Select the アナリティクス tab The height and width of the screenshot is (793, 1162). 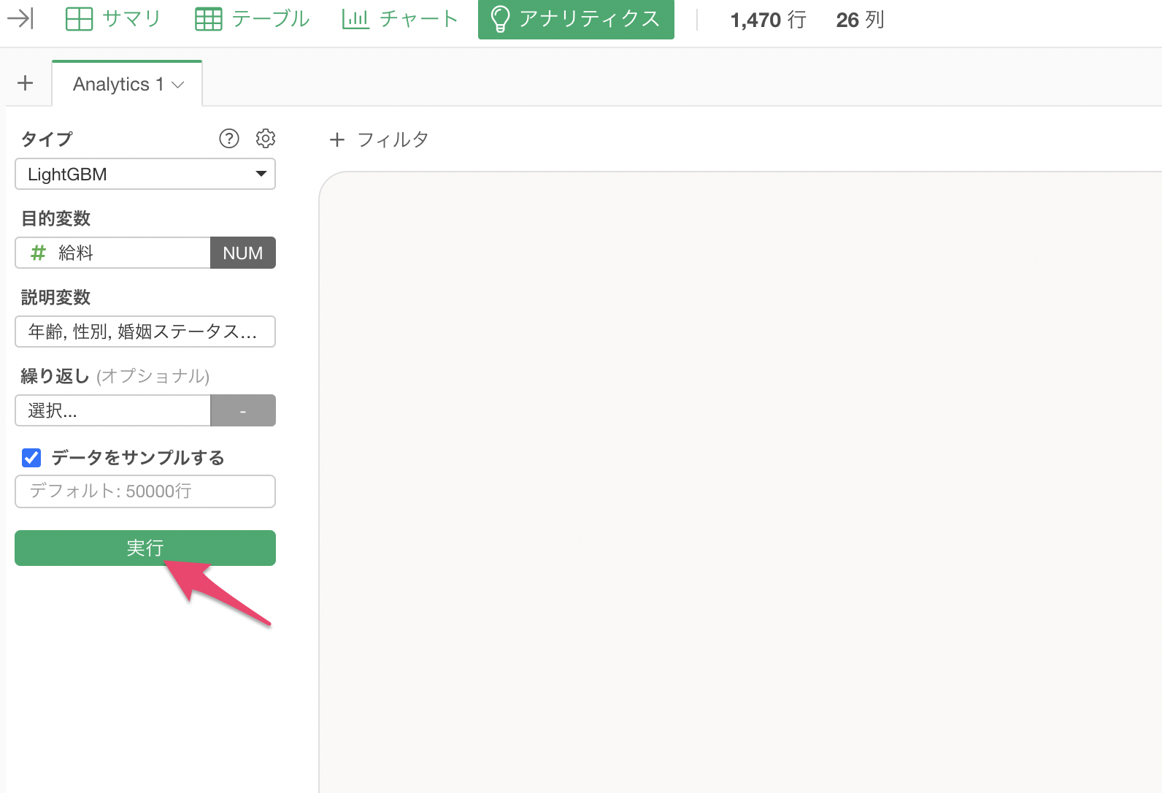click(576, 19)
